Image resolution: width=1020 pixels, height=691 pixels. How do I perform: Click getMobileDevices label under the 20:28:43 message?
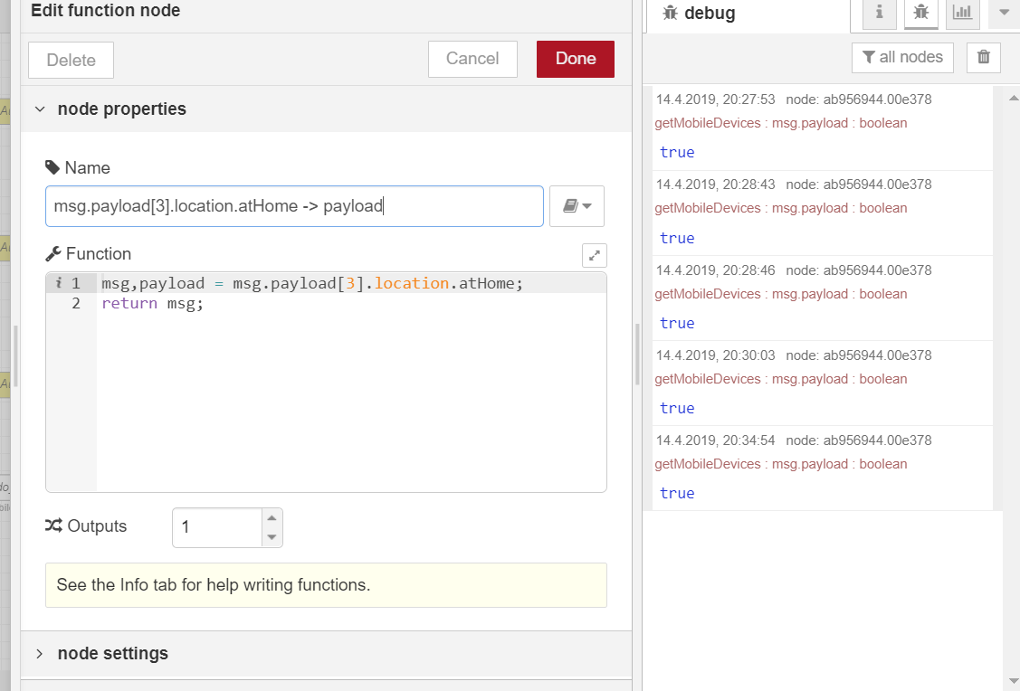coord(708,208)
